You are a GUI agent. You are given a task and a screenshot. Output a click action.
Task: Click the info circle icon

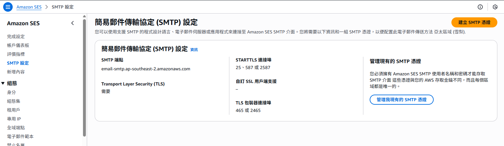click(x=480, y=7)
